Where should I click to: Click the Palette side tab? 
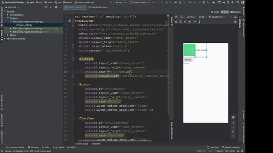click(x=171, y=21)
